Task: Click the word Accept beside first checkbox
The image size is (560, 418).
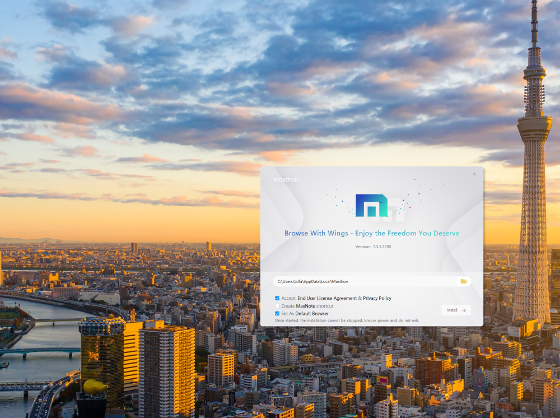Action: click(288, 299)
